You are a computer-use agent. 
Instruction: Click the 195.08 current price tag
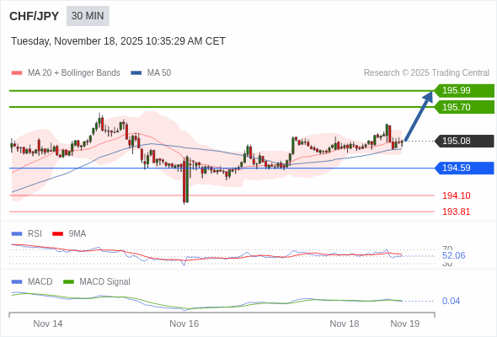pyautogui.click(x=464, y=141)
